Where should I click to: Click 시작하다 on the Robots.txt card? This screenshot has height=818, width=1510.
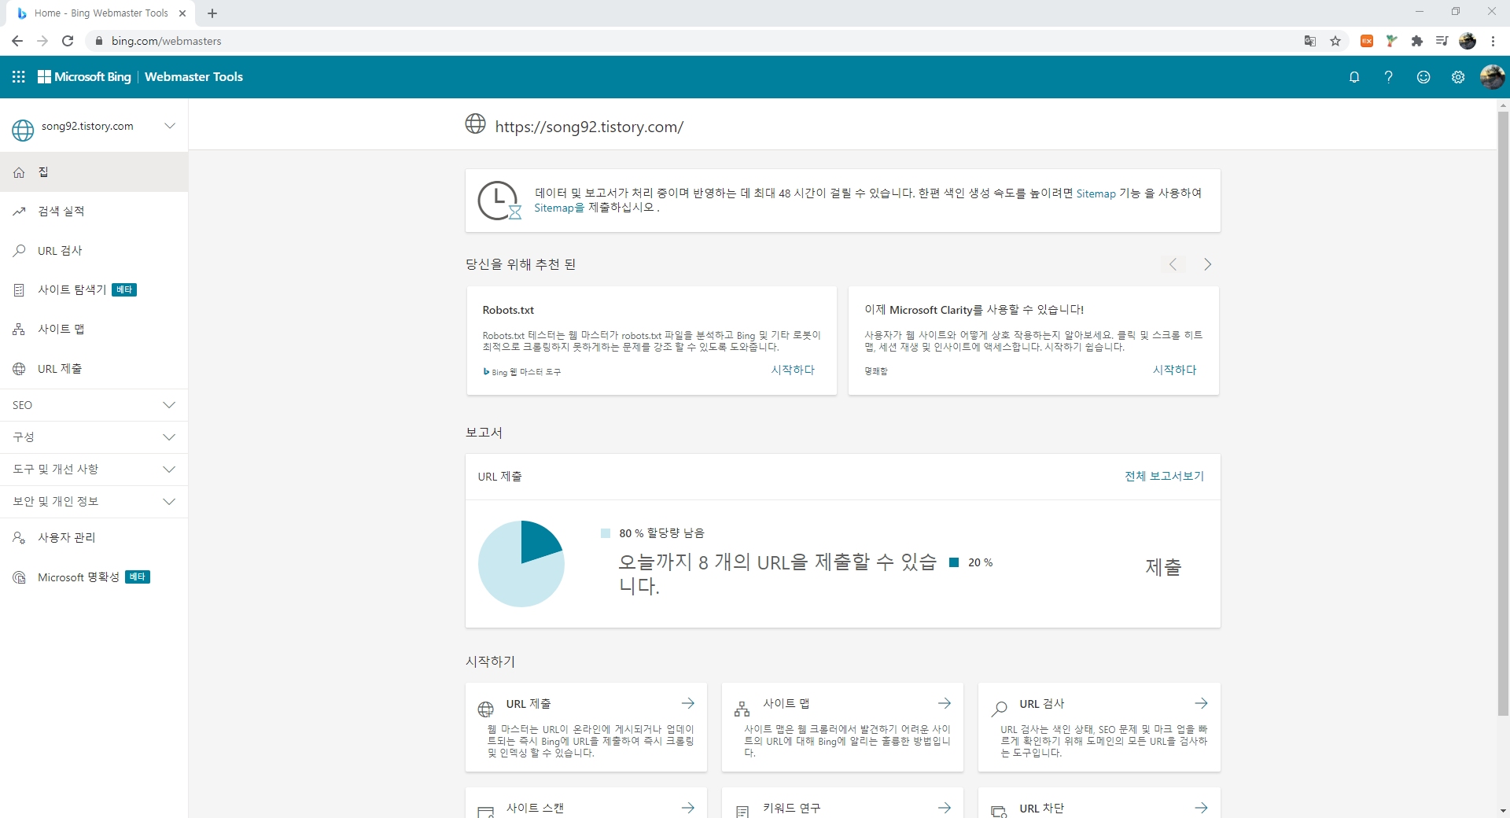[x=793, y=370]
